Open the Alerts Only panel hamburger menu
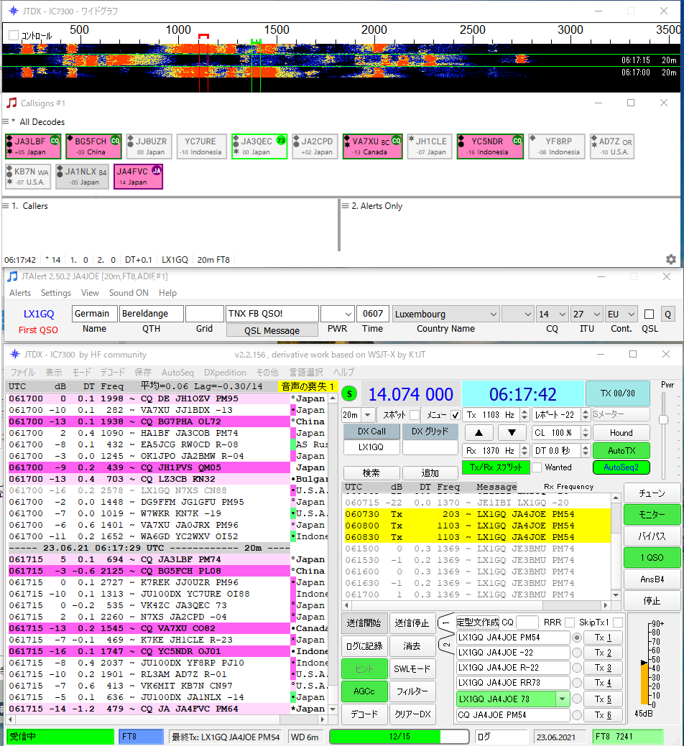This screenshot has height=746, width=684. [345, 205]
